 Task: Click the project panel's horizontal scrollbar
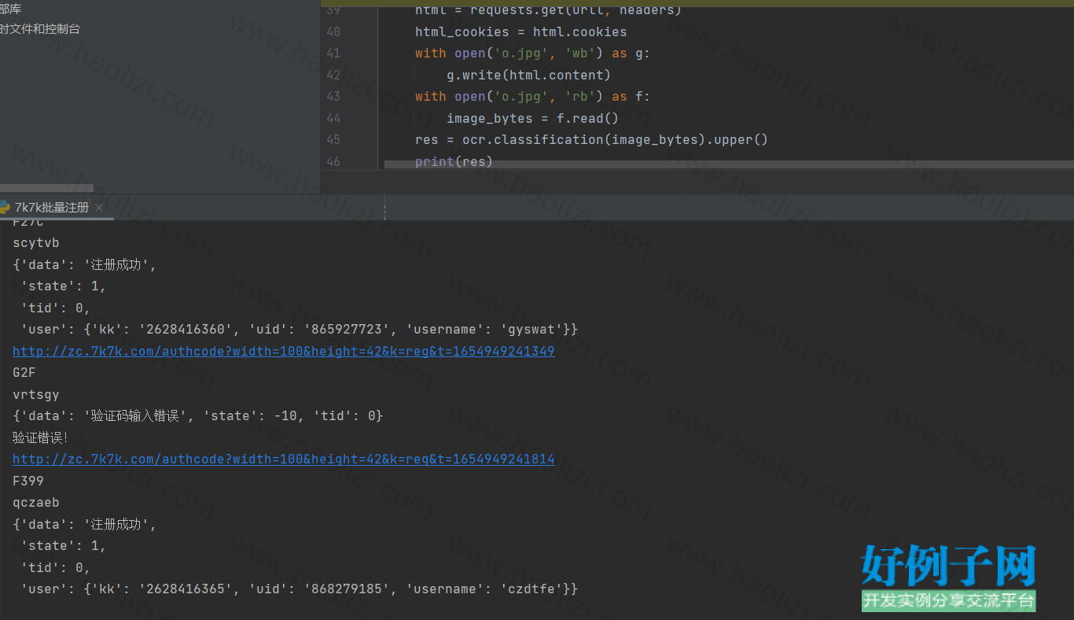click(x=46, y=188)
